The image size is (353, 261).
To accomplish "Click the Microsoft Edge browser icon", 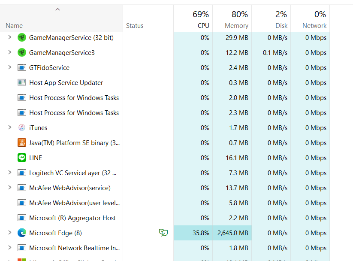I will point(22,233).
